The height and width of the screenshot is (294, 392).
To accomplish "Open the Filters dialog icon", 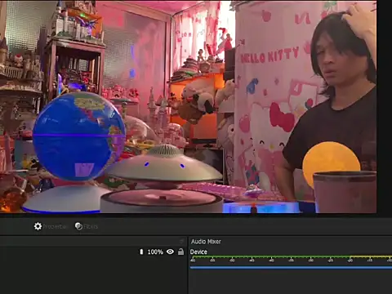I will pos(78,226).
